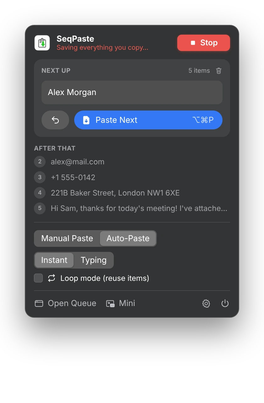Click the Saving everything you copy status text
Viewport: 264px width, 403px height.
click(102, 48)
